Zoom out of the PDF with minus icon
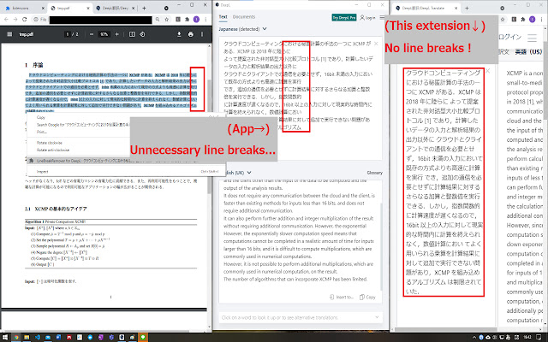The image size is (548, 342). pos(92,34)
